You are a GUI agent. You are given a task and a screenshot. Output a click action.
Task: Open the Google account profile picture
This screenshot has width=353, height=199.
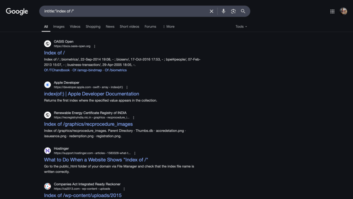pos(343,11)
